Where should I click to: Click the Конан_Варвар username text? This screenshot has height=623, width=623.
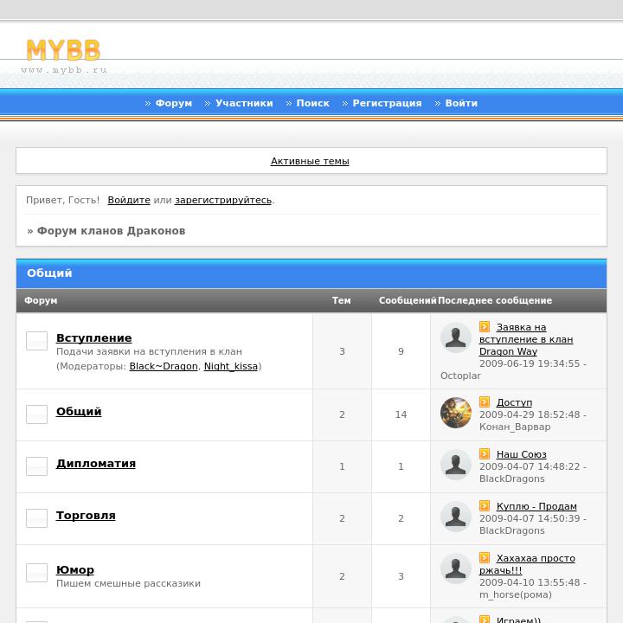(x=515, y=427)
